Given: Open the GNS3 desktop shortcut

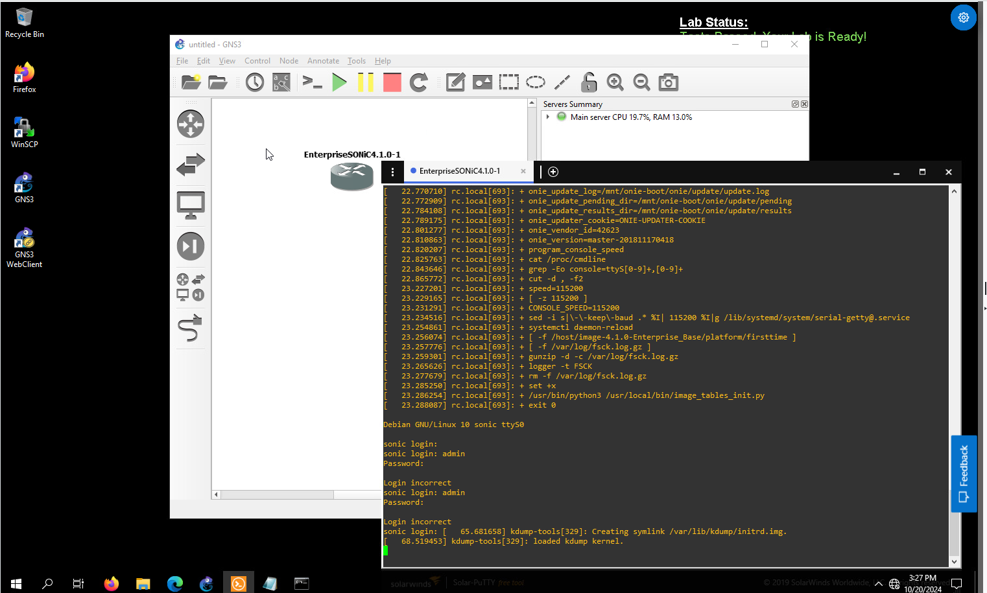Looking at the screenshot, I should coord(24,188).
